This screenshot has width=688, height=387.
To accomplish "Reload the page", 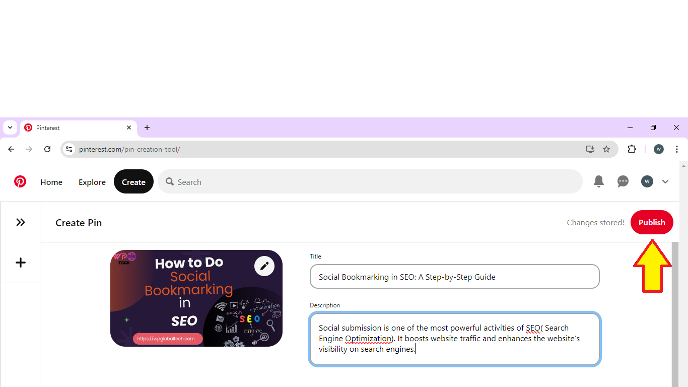I will click(x=47, y=149).
